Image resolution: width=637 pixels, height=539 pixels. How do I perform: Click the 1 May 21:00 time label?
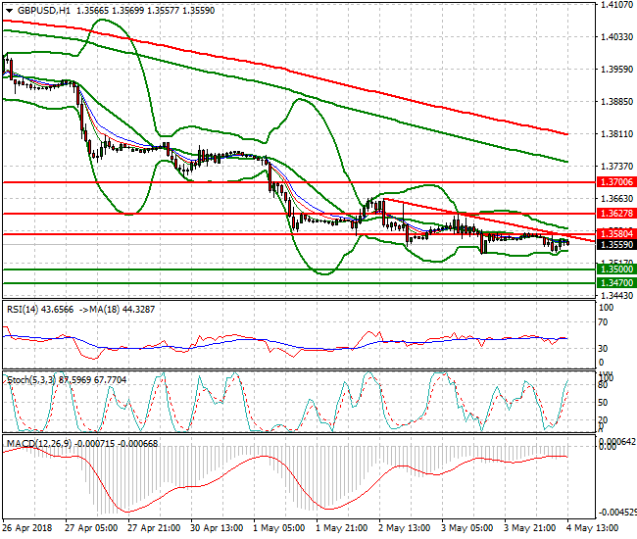pyautogui.click(x=339, y=527)
